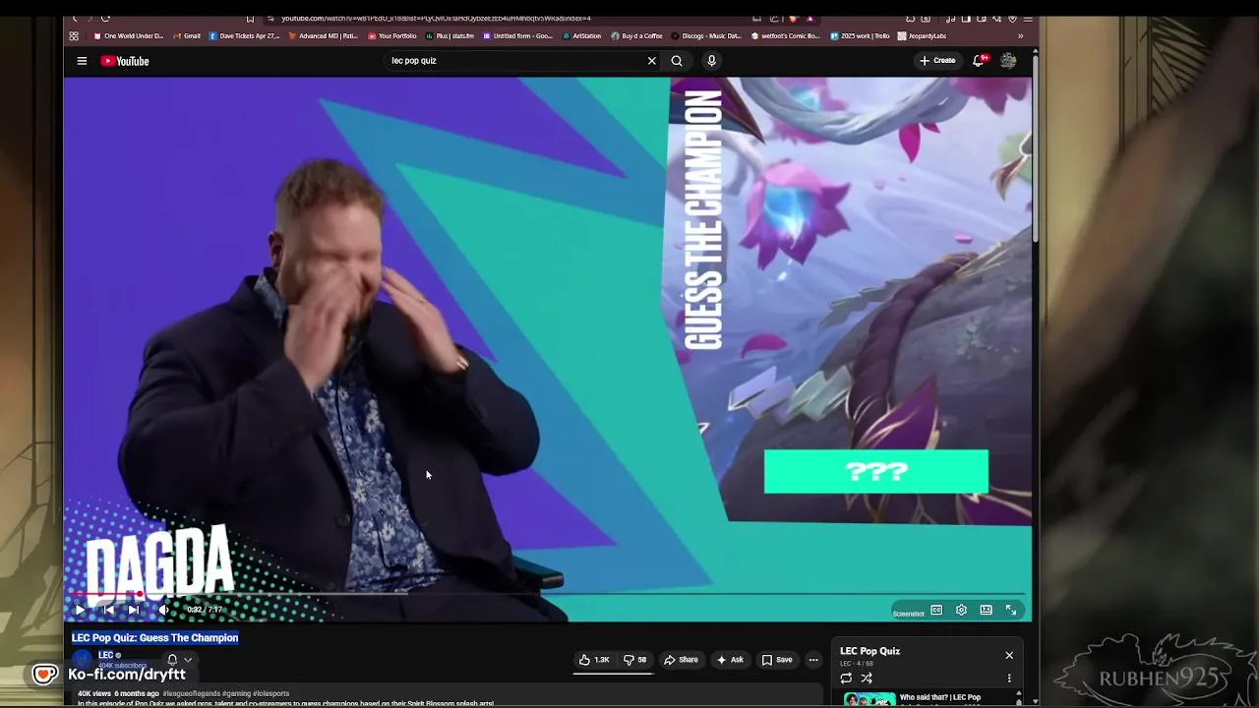Activate voice search microphone
This screenshot has width=1259, height=708.
tap(711, 61)
